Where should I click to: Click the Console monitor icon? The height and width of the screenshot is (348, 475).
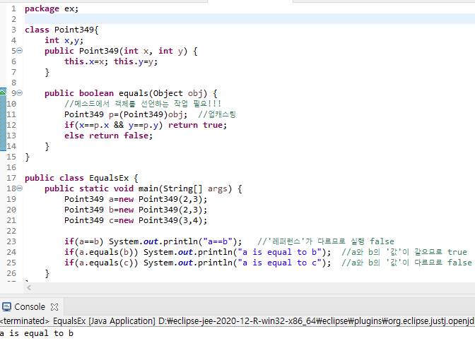pyautogui.click(x=6, y=307)
